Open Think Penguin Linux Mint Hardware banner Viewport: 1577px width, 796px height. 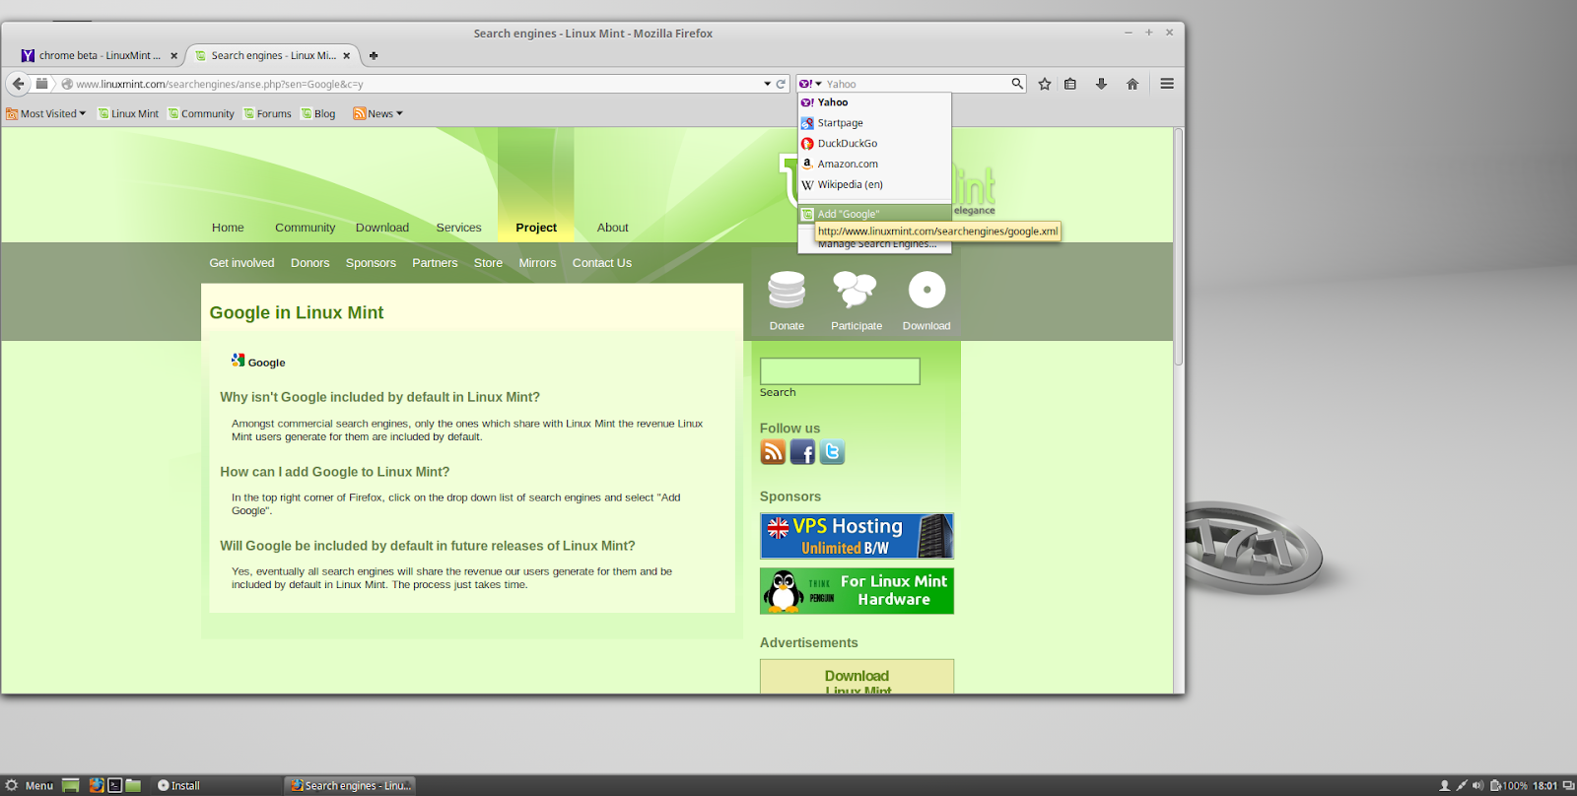click(857, 591)
